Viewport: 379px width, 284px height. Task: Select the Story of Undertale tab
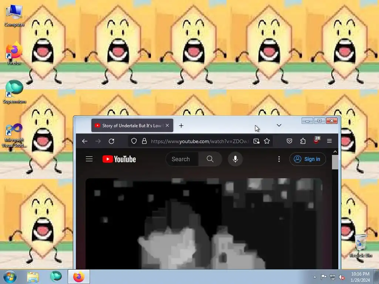tap(132, 126)
